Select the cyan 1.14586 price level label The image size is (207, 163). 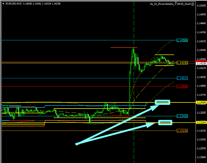pos(182,40)
